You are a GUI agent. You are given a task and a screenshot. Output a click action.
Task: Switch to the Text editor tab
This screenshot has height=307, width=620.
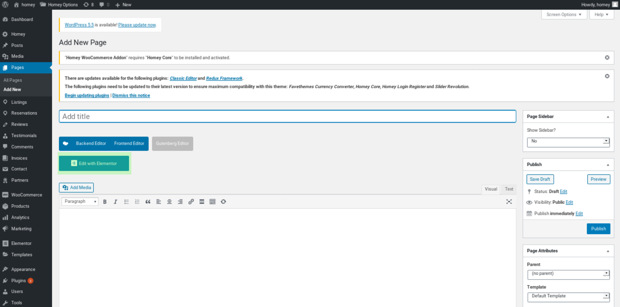(509, 189)
